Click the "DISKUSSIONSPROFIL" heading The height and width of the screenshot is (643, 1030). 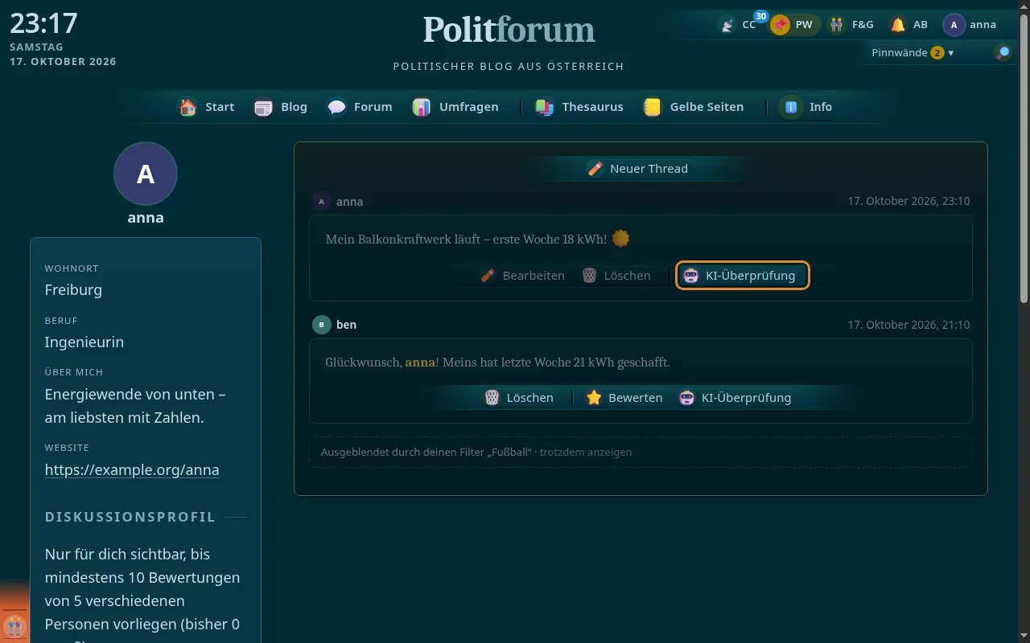coord(130,517)
